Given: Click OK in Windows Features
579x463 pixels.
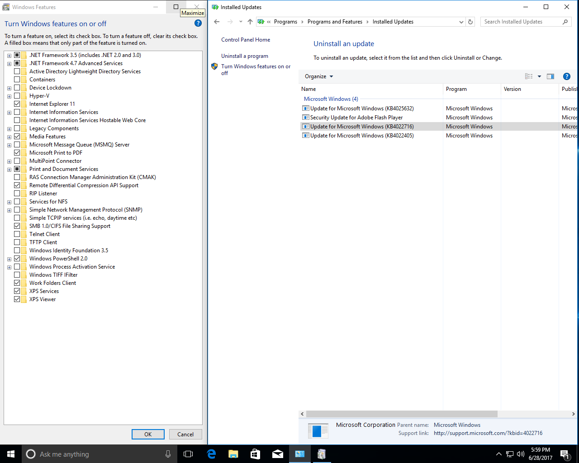Looking at the screenshot, I should coord(148,434).
